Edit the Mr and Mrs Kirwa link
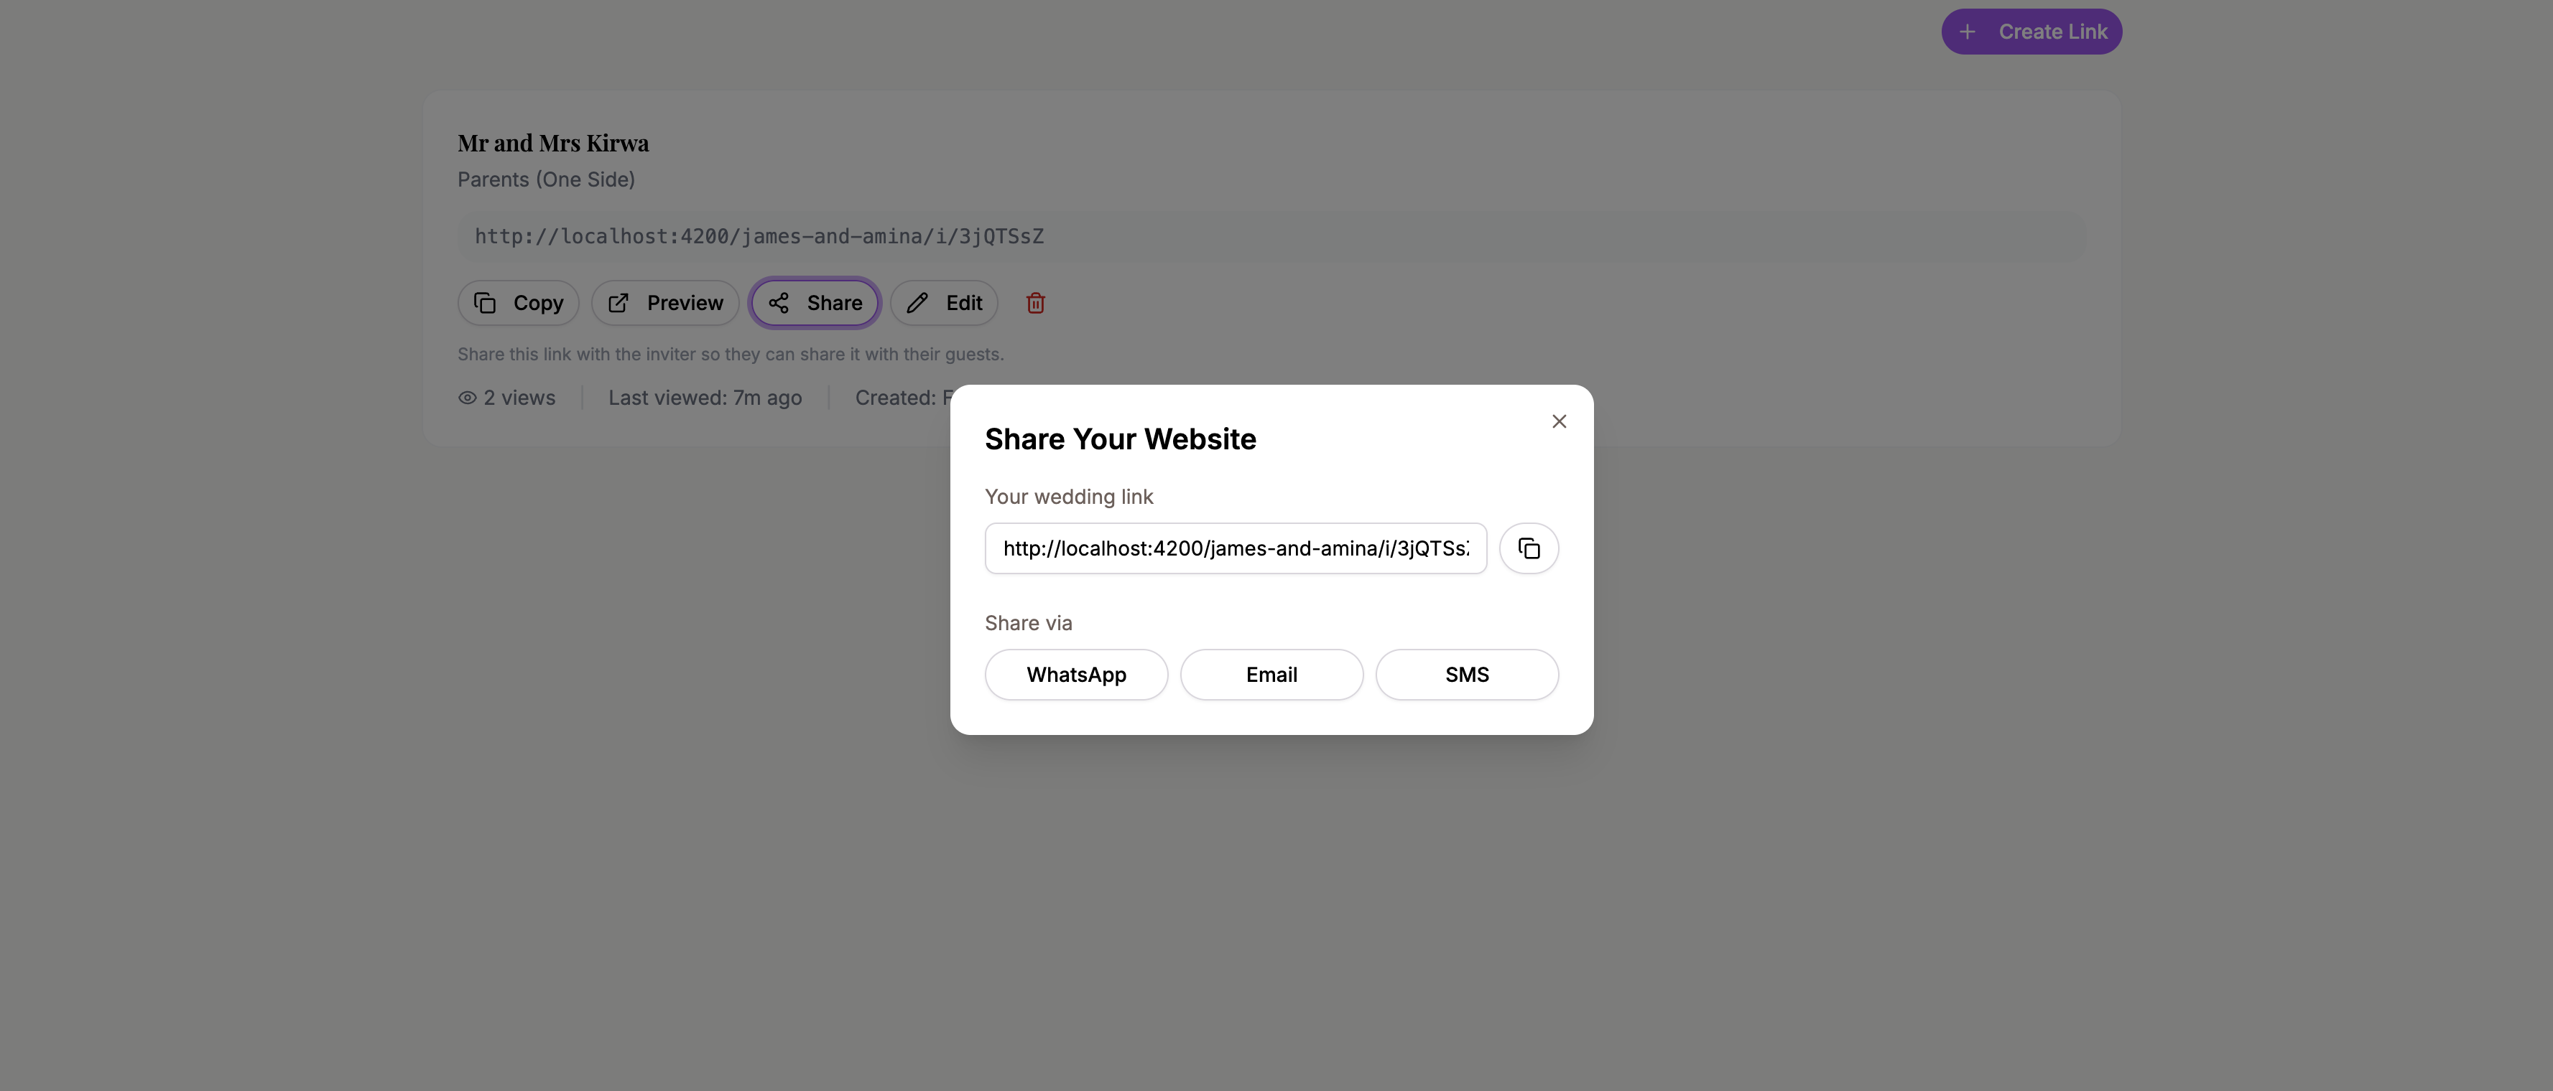2553x1091 pixels. (x=943, y=303)
